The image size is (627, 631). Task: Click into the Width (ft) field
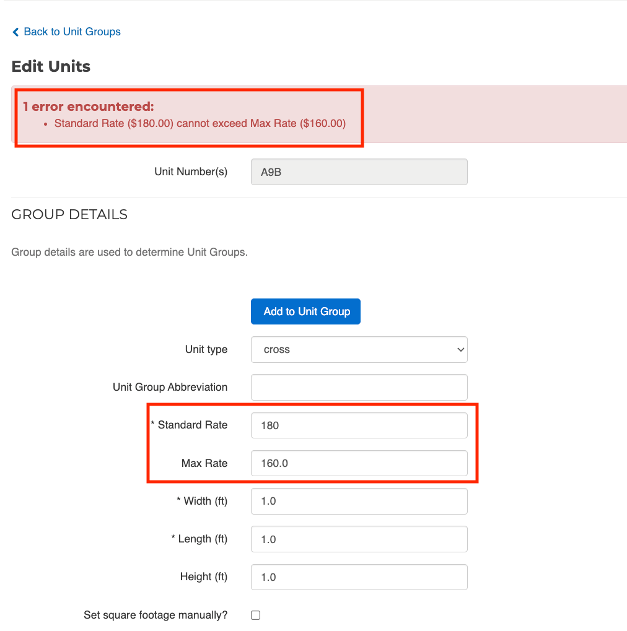[359, 501]
